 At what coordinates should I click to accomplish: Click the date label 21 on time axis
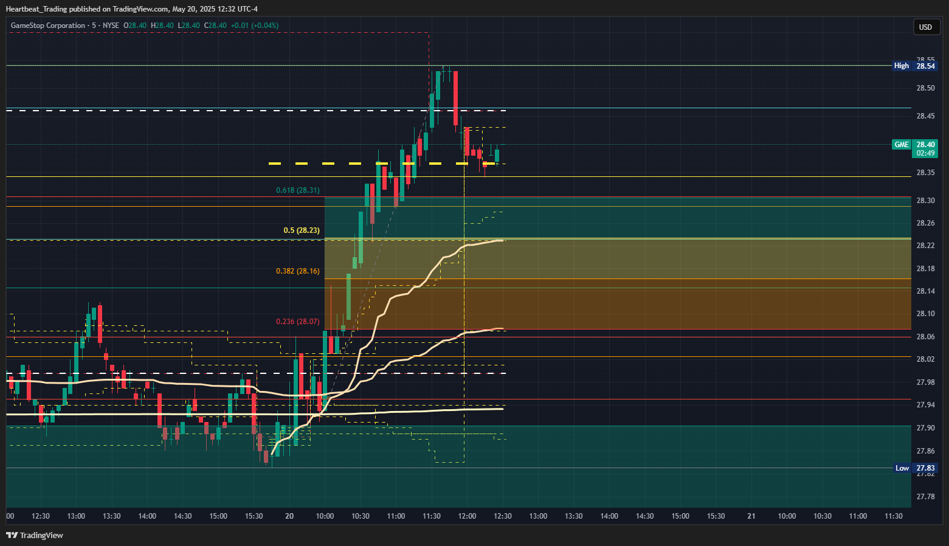tap(751, 516)
